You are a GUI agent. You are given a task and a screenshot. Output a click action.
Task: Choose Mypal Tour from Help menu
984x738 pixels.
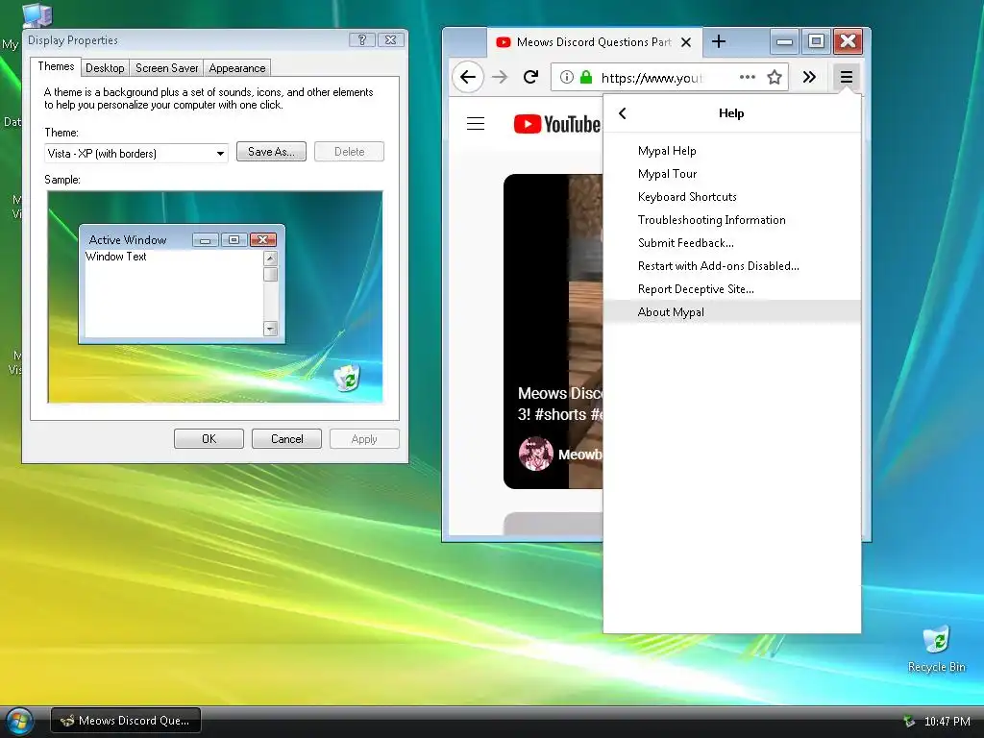pos(731,174)
